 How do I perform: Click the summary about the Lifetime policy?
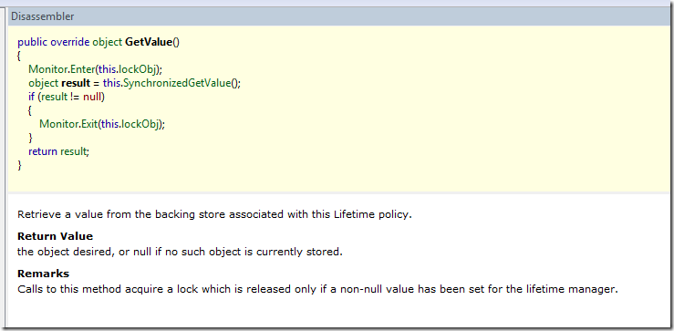point(214,214)
